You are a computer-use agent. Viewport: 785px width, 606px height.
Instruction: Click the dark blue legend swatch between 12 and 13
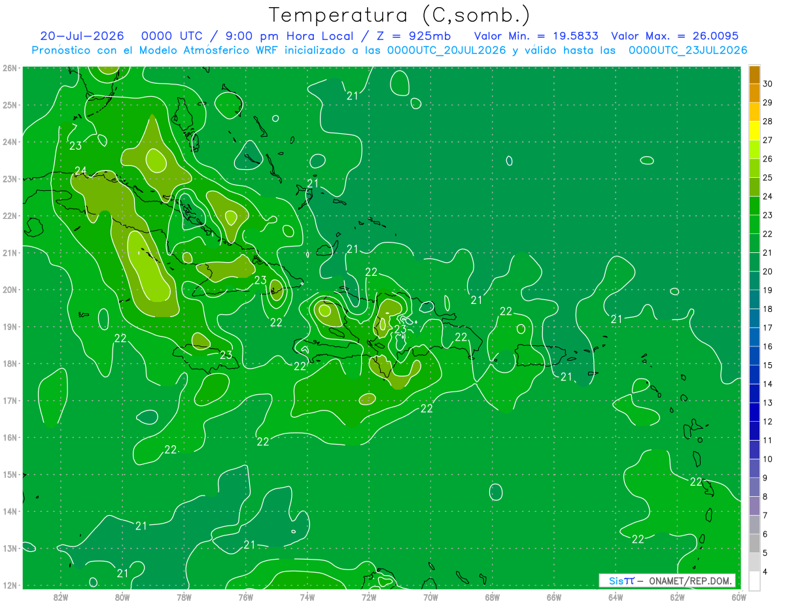[x=754, y=412]
